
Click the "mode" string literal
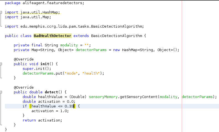(x=71, y=73)
